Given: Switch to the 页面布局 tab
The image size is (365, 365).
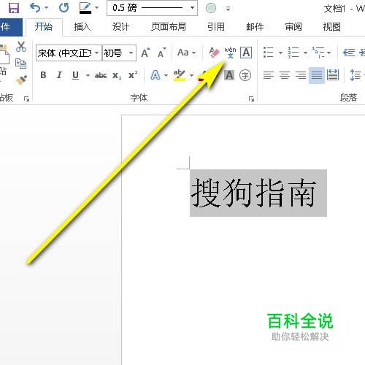Looking at the screenshot, I should click(169, 27).
